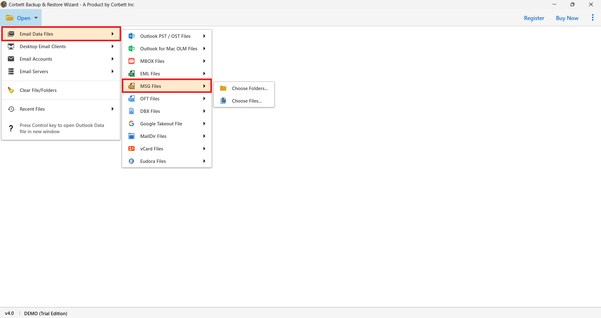
Task: Expand the Google Takeout File arrow
Action: tap(204, 124)
